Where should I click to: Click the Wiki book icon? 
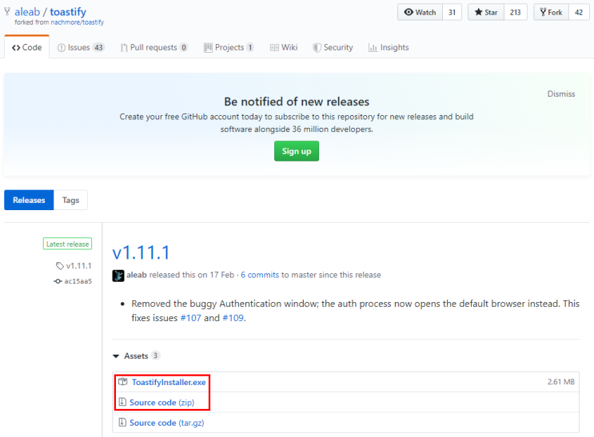click(274, 48)
